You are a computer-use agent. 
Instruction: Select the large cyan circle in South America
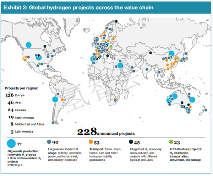[x=55, y=100]
